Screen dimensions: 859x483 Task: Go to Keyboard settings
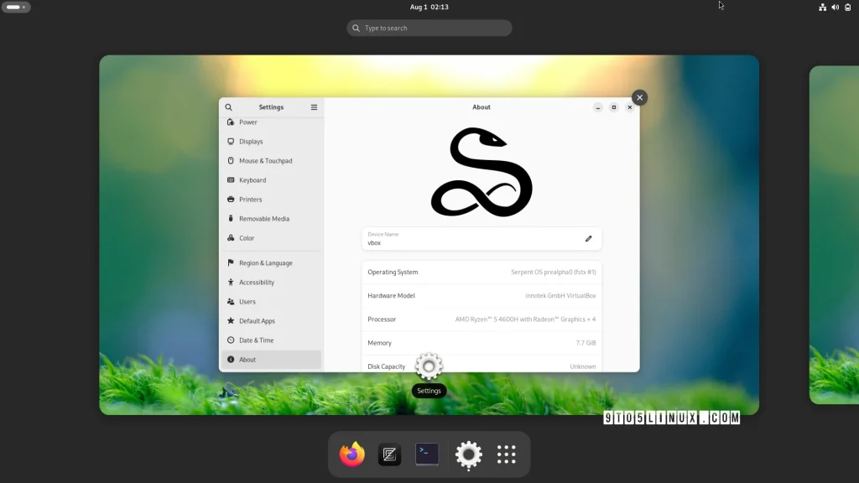(x=252, y=180)
